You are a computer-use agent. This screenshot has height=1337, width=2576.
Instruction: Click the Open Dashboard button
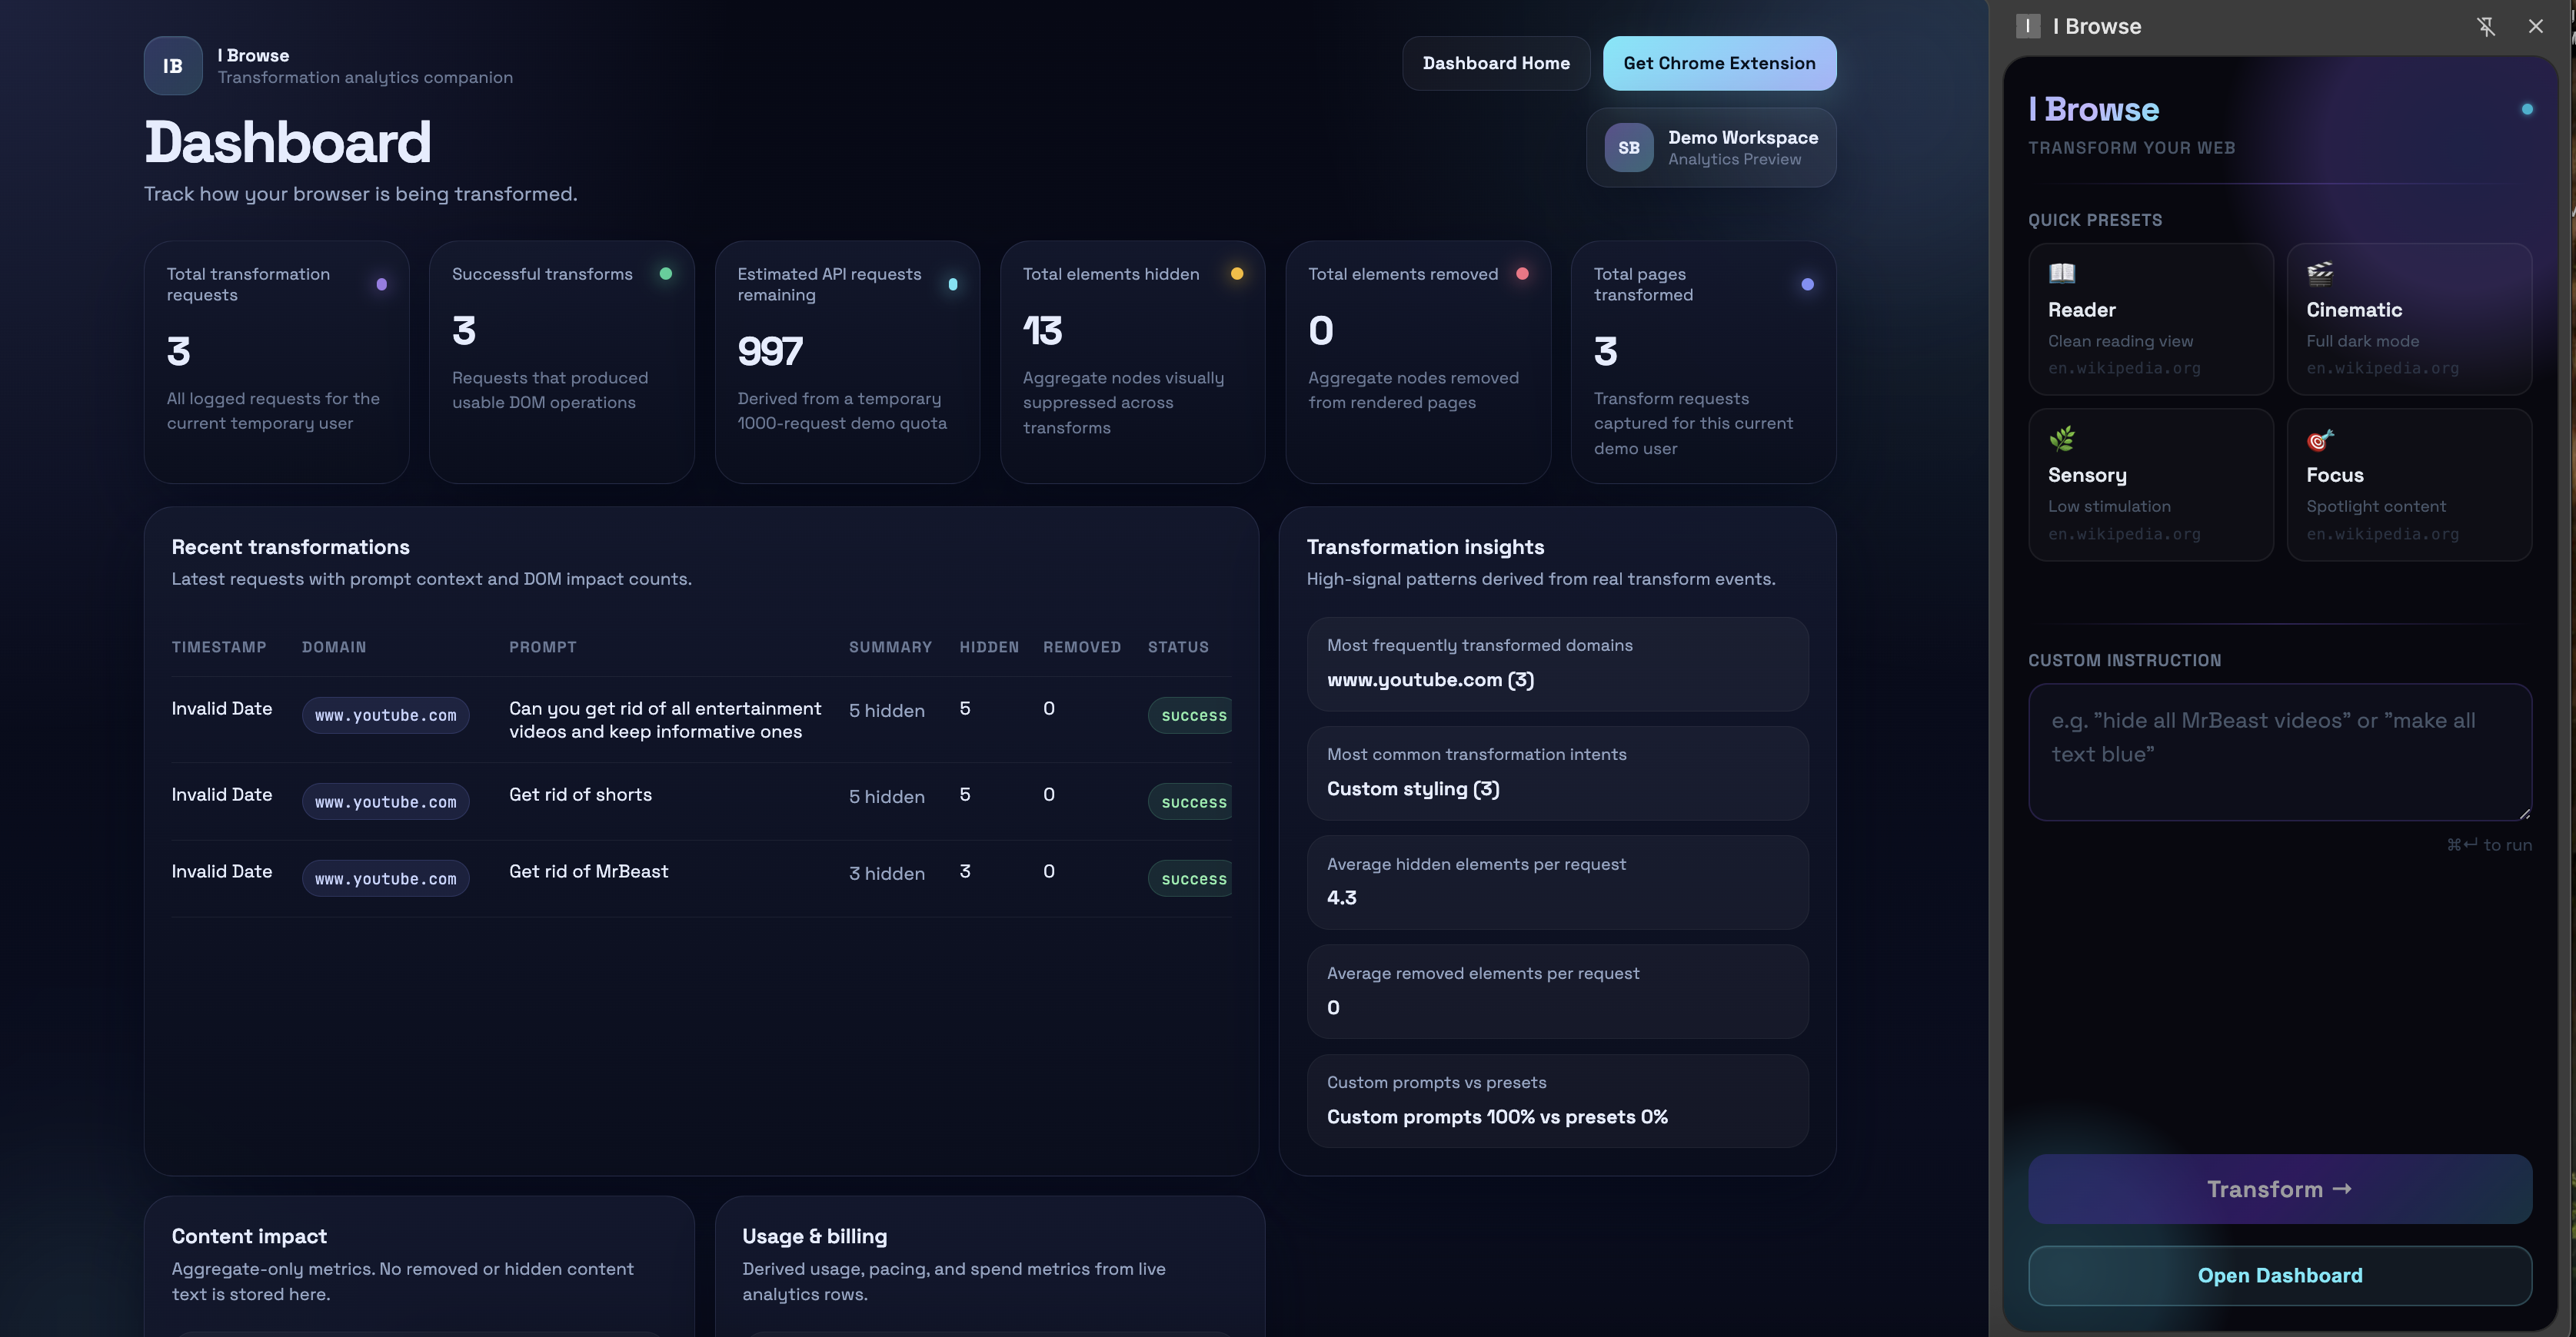(x=2279, y=1275)
